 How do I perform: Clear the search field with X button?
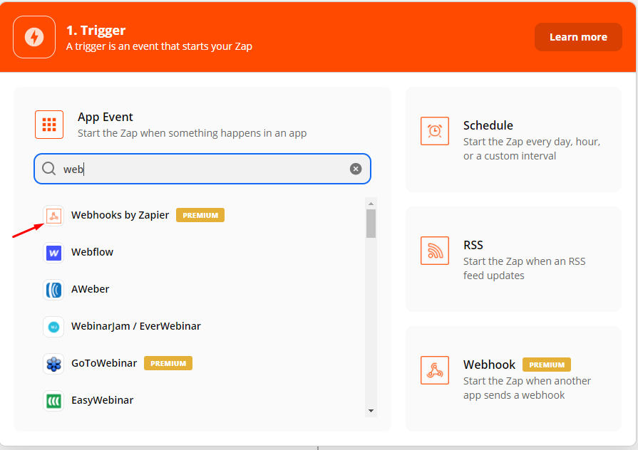[x=356, y=169]
